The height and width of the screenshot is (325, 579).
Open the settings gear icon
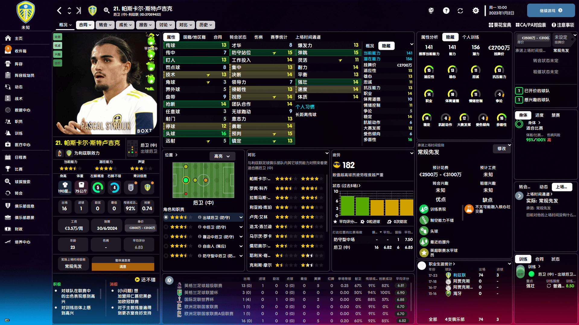[x=476, y=11]
